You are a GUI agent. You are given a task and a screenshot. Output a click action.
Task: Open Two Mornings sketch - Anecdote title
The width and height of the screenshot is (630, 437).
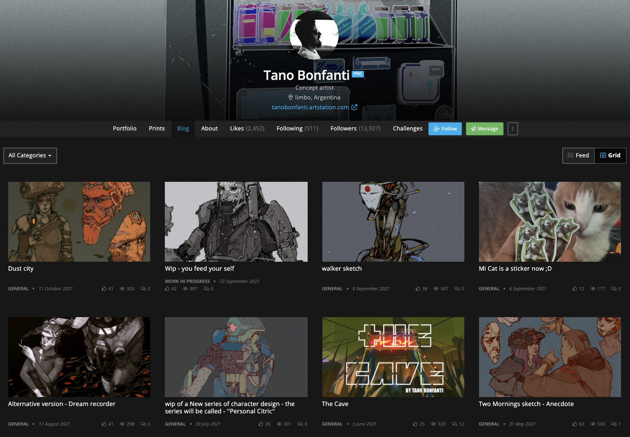click(526, 404)
